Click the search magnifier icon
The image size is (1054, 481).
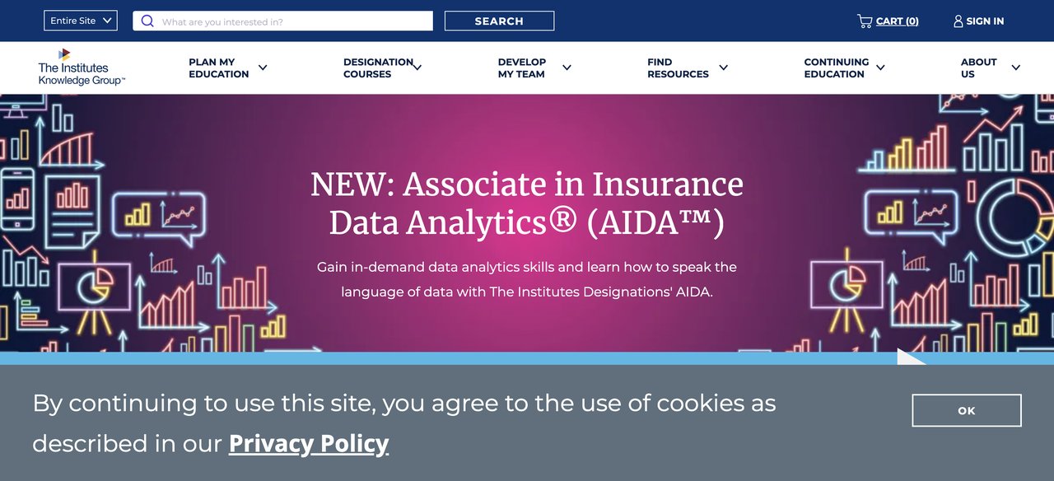click(x=147, y=21)
